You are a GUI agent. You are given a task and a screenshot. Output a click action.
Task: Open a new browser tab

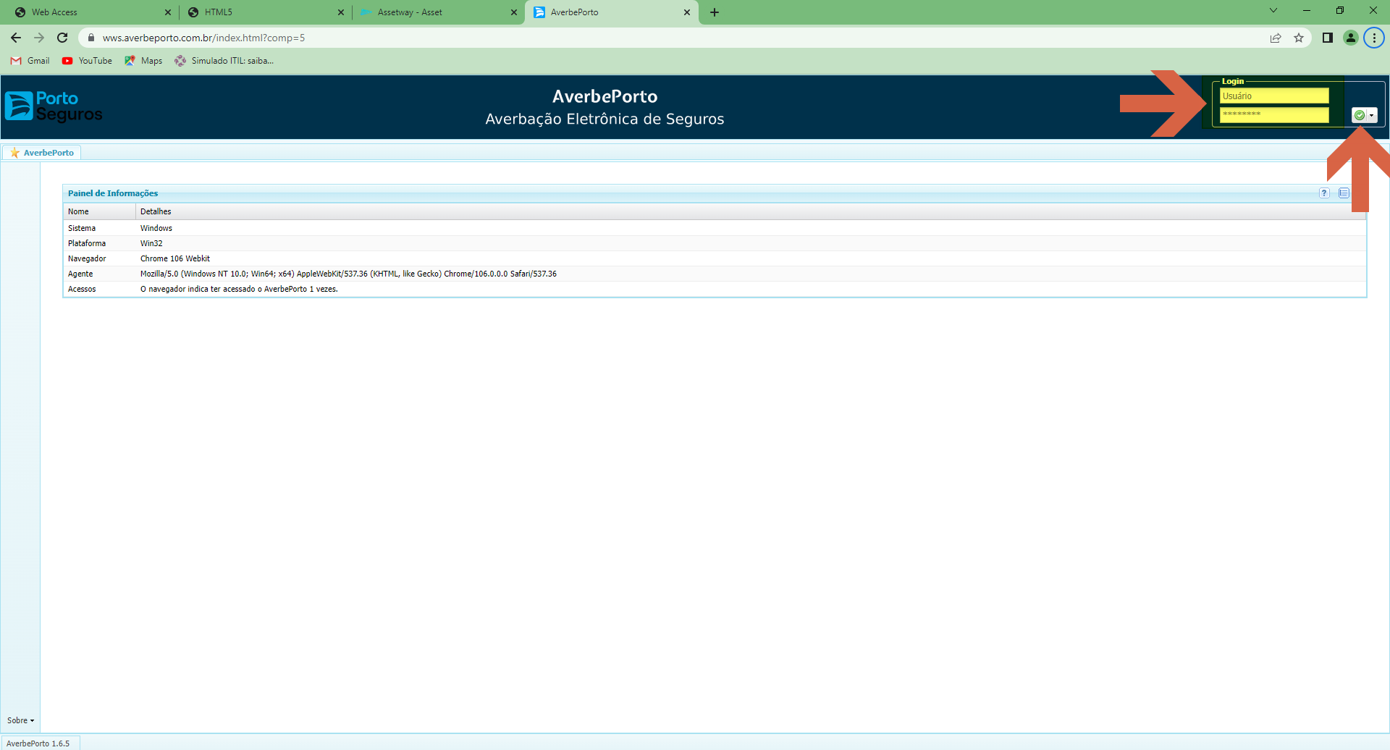pyautogui.click(x=715, y=12)
